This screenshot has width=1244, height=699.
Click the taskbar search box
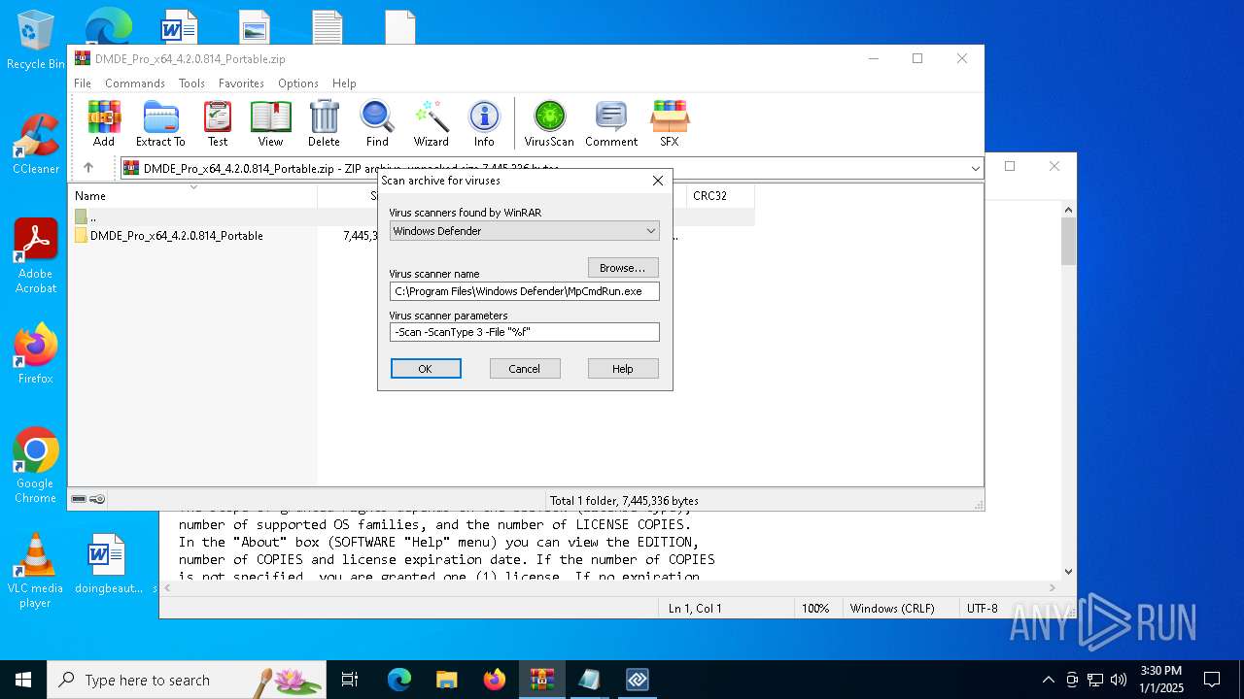[187, 680]
